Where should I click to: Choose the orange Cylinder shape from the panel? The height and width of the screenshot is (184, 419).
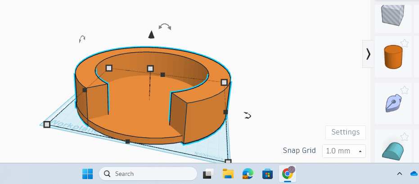point(393,57)
